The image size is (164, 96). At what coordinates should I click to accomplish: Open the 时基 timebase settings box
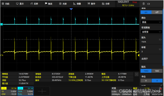[x=121, y=91]
